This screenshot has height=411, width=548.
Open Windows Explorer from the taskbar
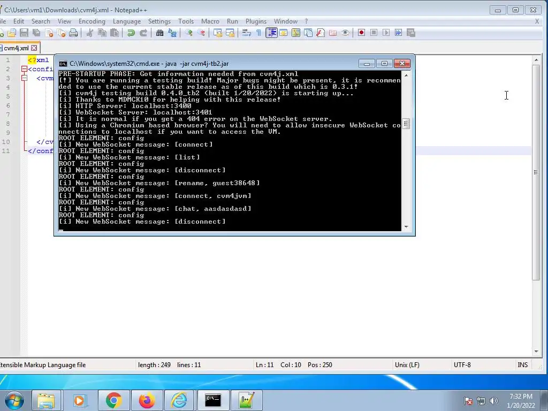(x=46, y=400)
